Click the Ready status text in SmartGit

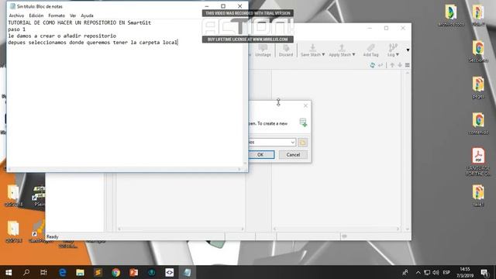[53, 236]
